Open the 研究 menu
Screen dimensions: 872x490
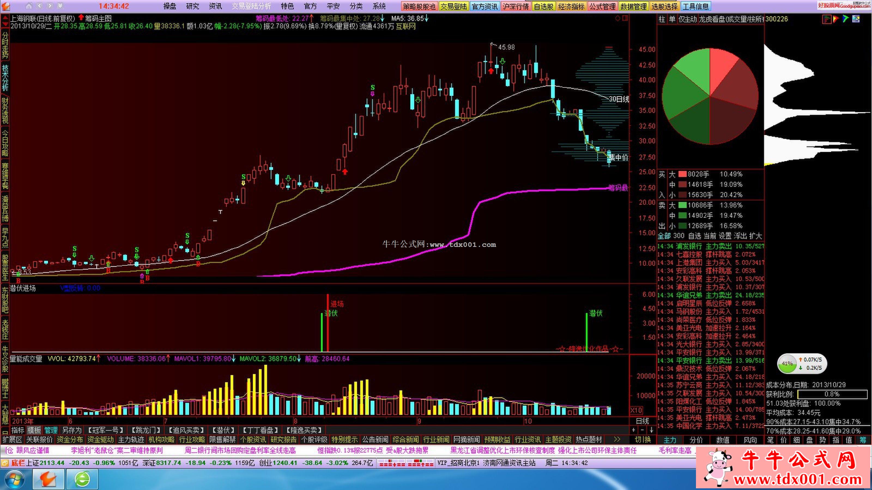click(193, 6)
